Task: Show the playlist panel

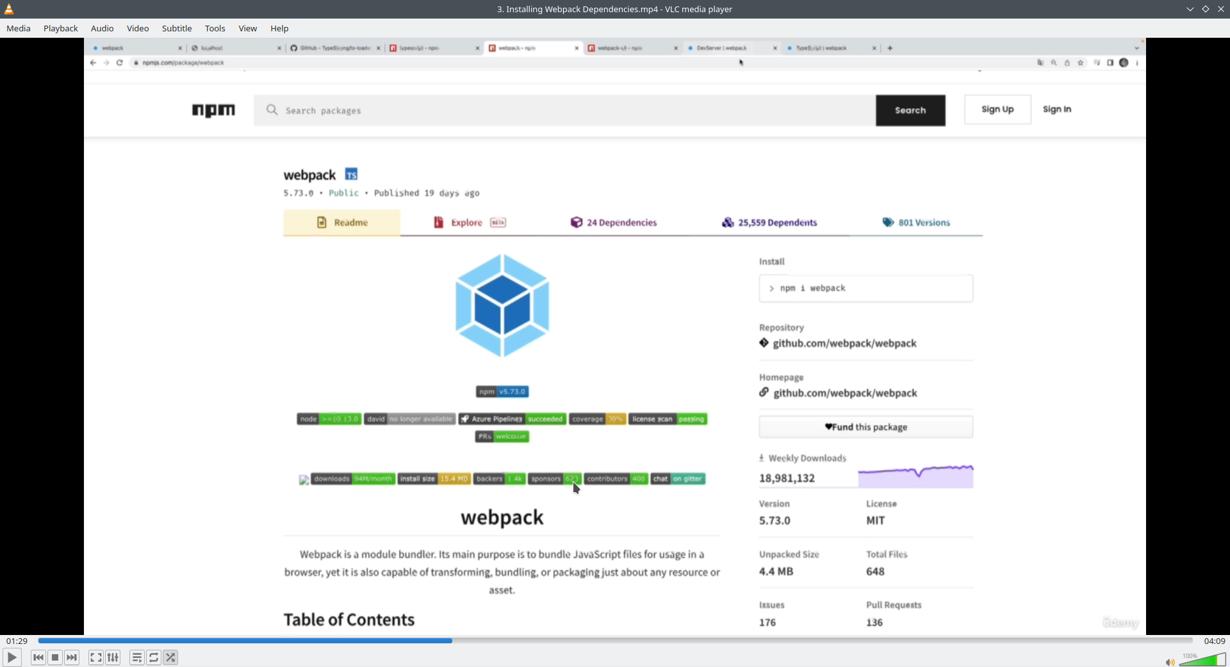Action: (137, 657)
